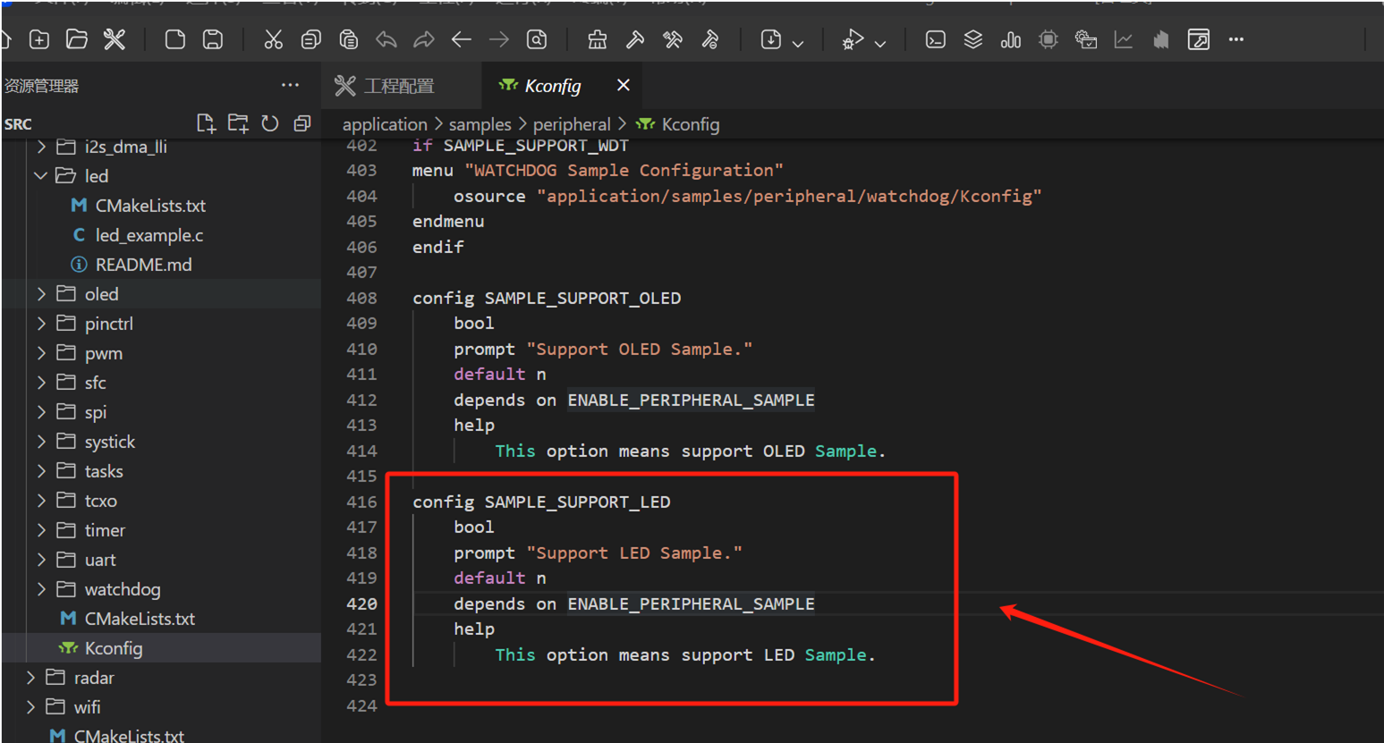Expand the wifi folder
1384x743 pixels.
click(x=30, y=707)
